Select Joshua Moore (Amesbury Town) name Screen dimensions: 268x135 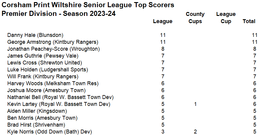(x=46, y=90)
